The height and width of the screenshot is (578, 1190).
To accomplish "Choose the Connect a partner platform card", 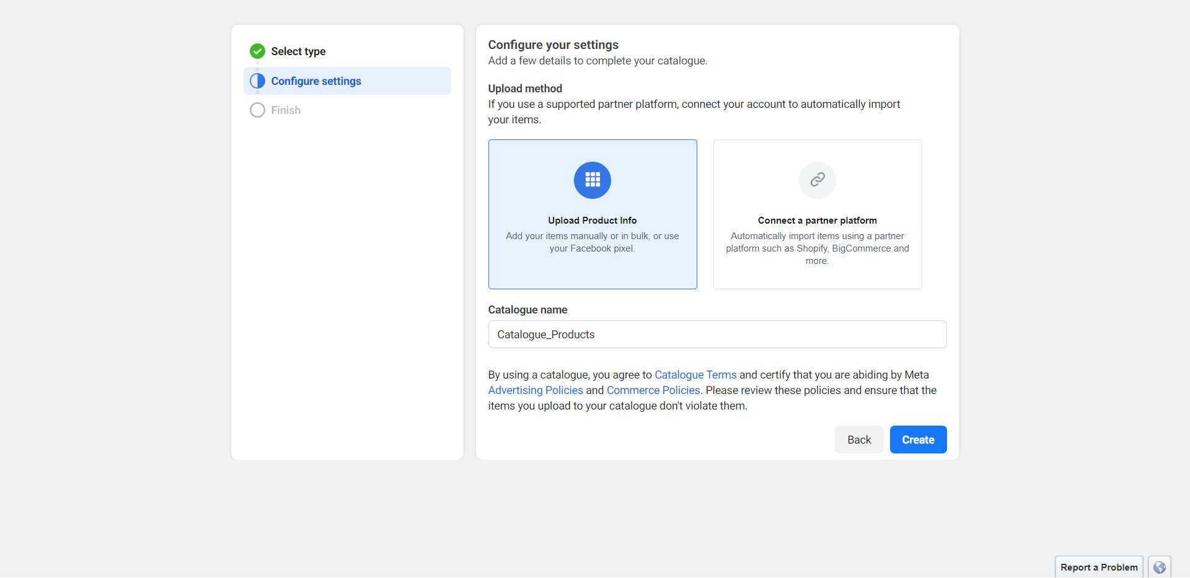I will coord(818,214).
